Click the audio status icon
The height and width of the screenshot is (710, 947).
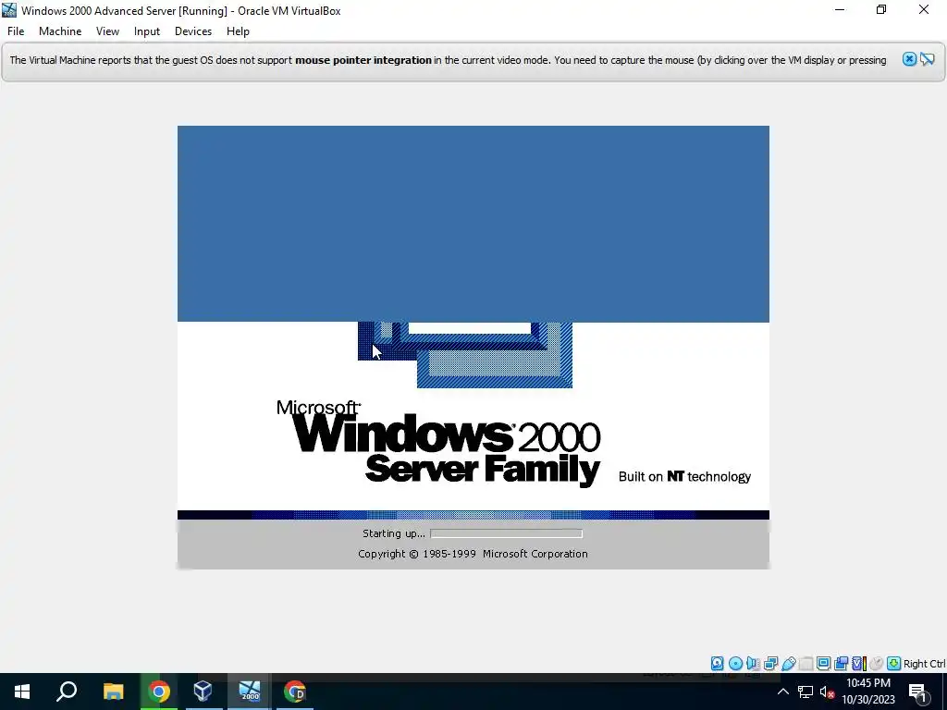click(x=753, y=664)
